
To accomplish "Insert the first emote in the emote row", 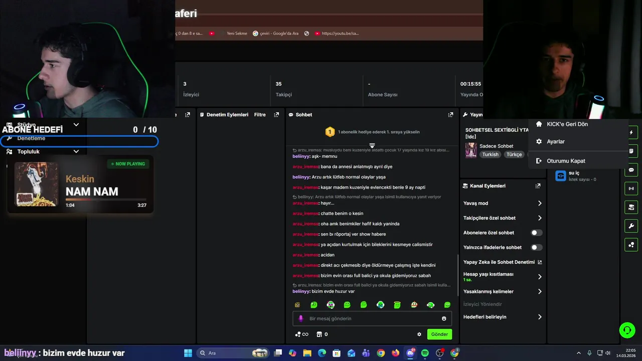I will (x=297, y=305).
